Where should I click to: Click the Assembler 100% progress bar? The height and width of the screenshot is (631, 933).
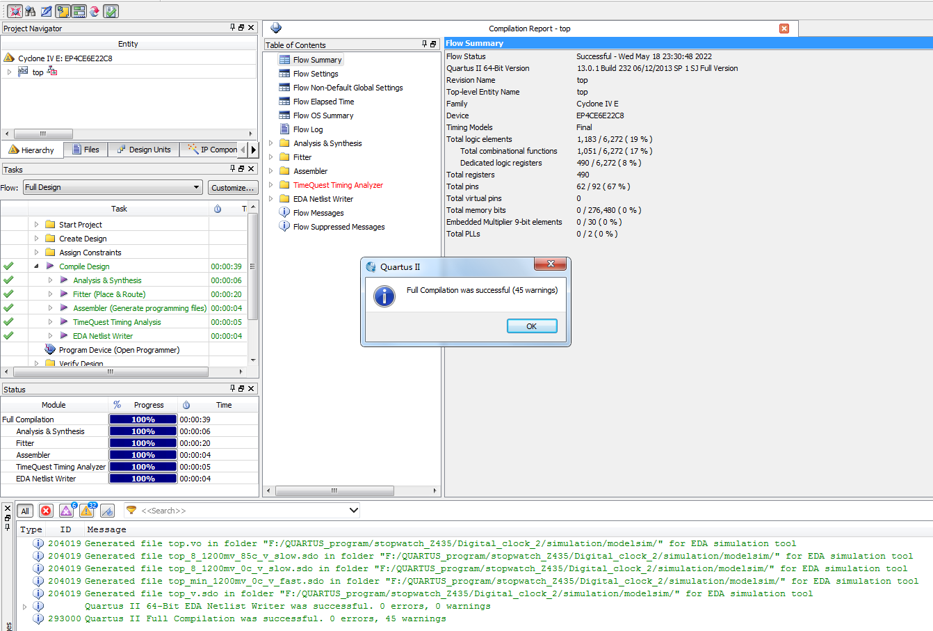coord(143,455)
